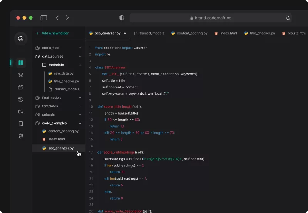Click the speedometer logo at sidebar top

[x=21, y=38]
